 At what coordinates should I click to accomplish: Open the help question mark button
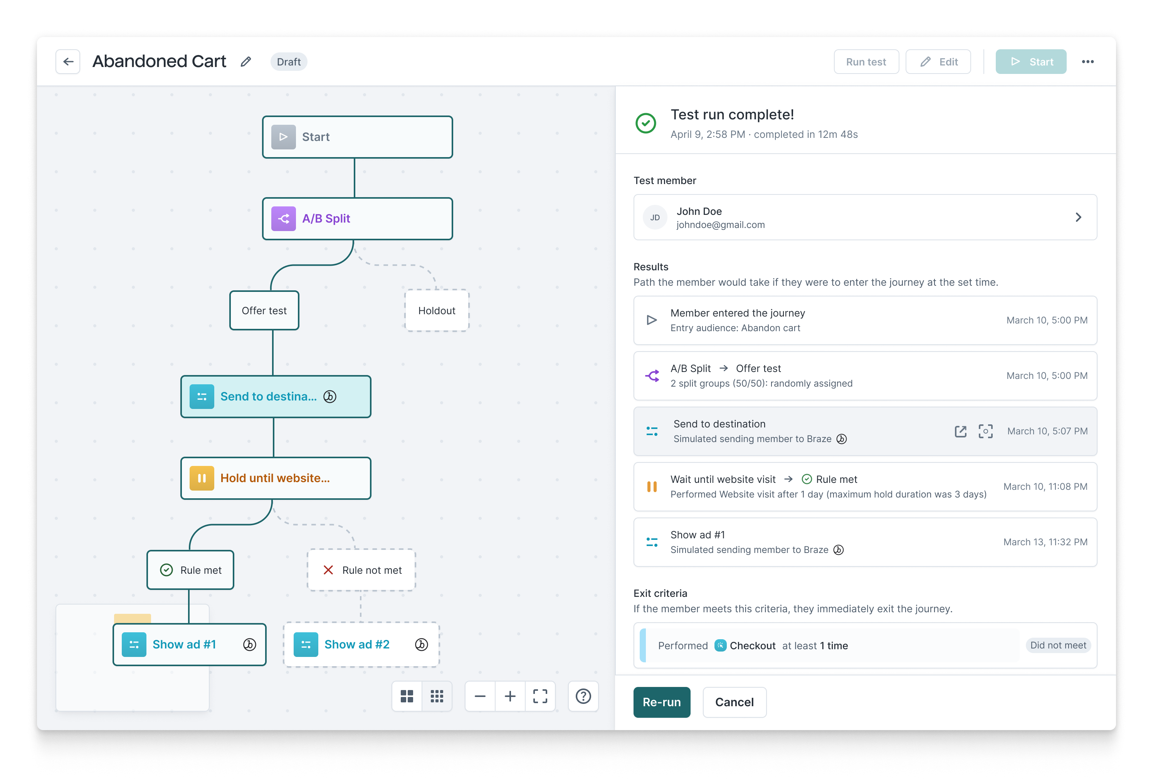(583, 696)
